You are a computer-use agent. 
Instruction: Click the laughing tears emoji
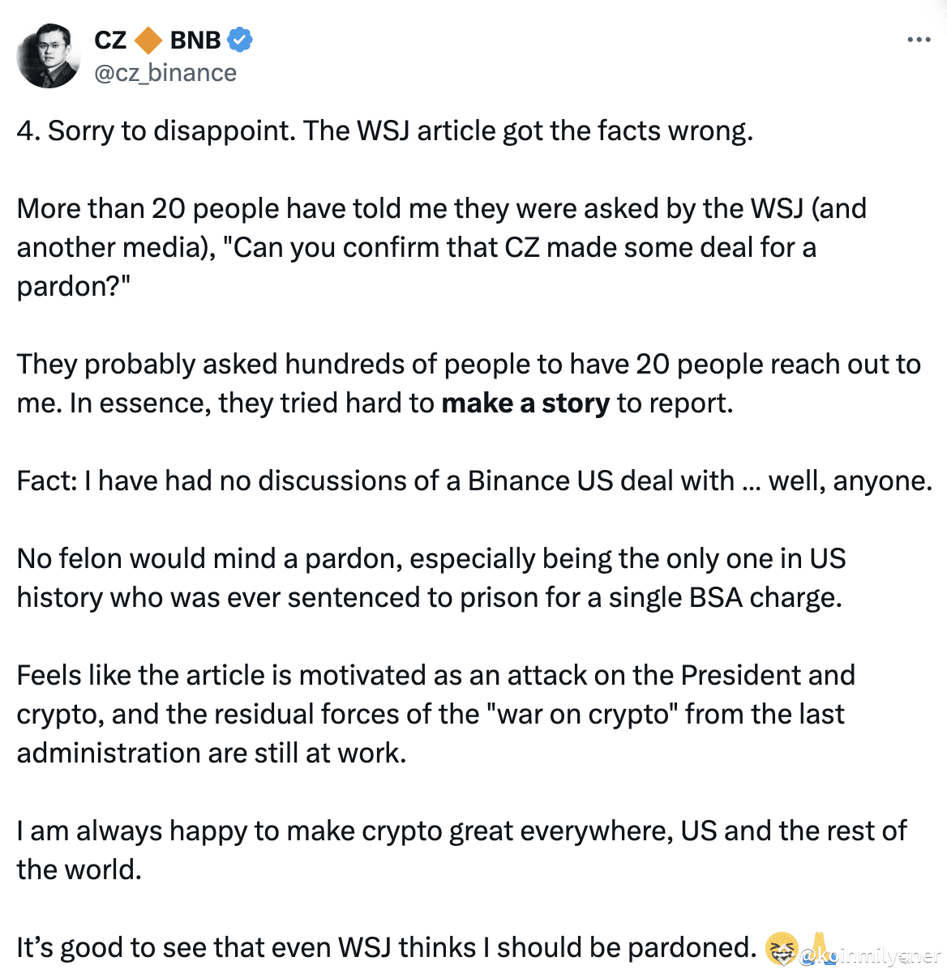point(780,950)
